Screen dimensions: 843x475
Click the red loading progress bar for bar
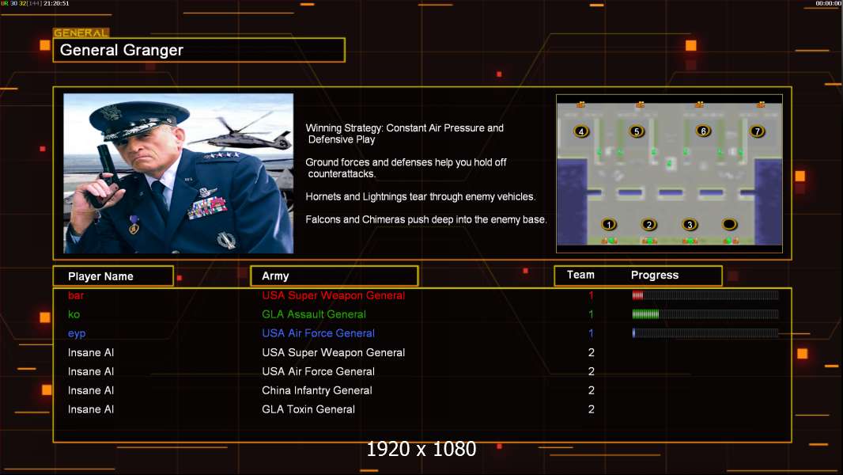tap(705, 294)
